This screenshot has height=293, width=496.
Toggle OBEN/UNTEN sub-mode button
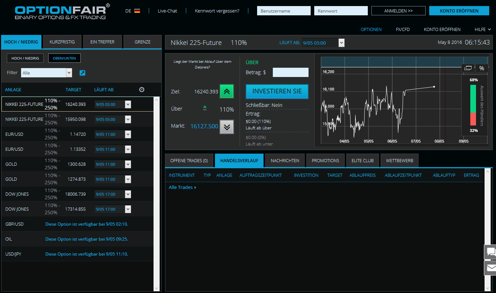coord(64,58)
